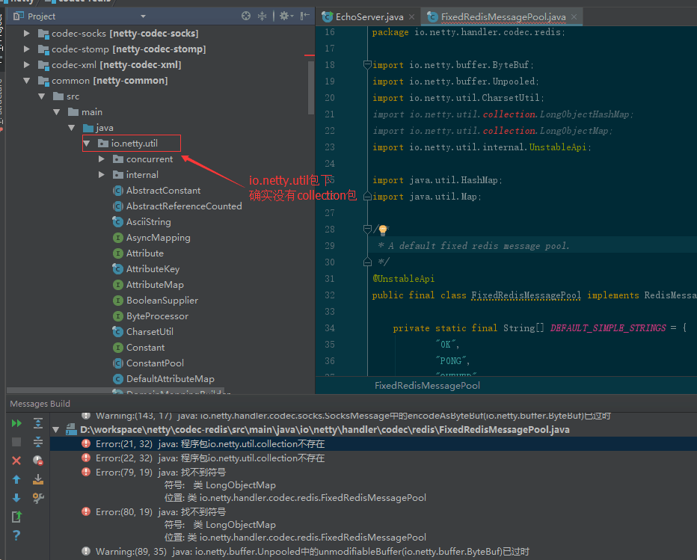The width and height of the screenshot is (697, 560).
Task: Collapse the common module node
Action: pos(27,81)
